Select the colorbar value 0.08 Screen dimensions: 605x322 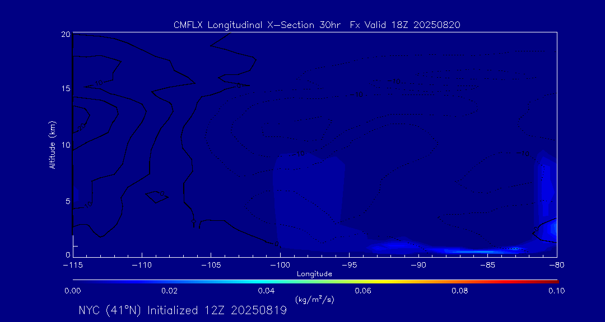[459, 291]
